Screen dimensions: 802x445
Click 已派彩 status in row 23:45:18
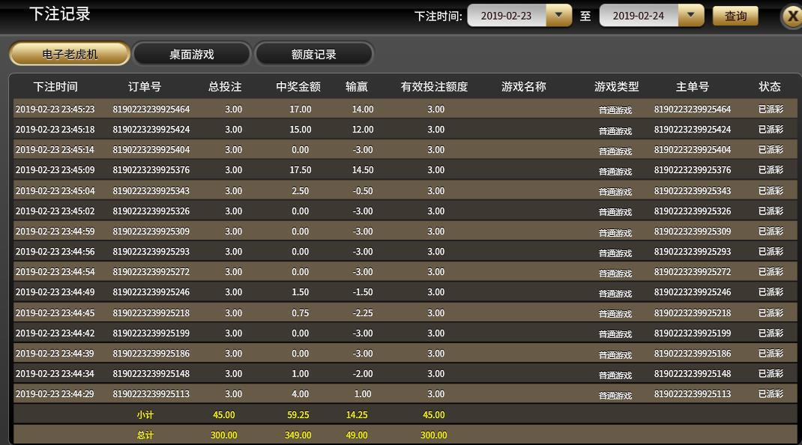click(x=771, y=130)
